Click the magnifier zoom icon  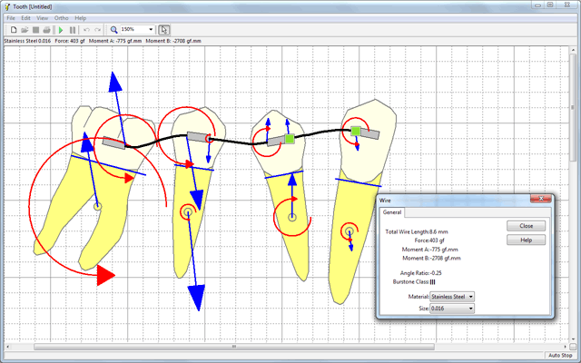click(x=113, y=30)
